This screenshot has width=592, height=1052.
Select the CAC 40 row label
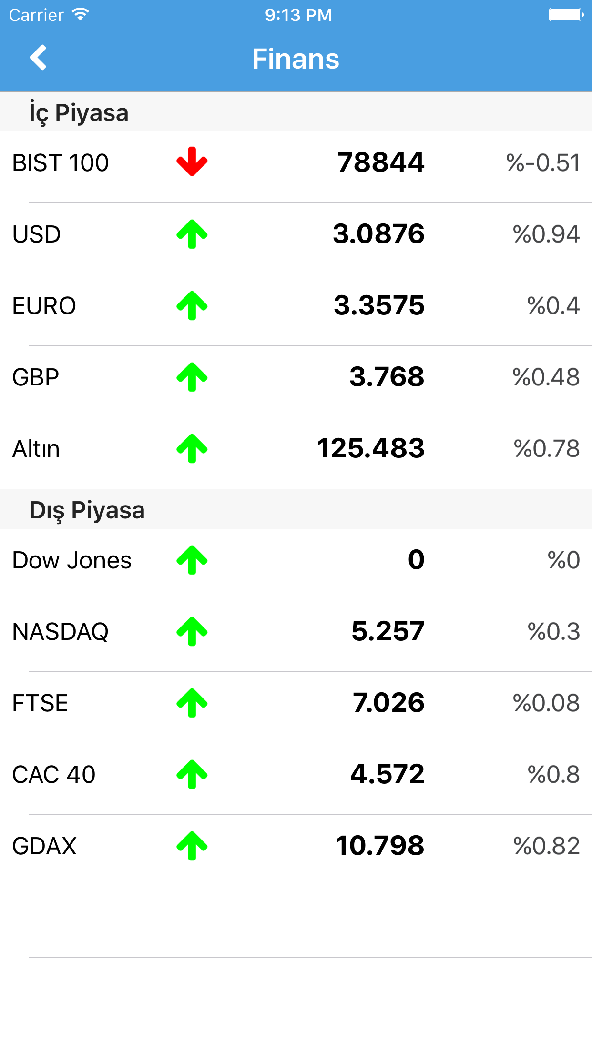click(x=54, y=775)
